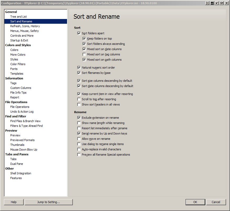Enable Auto-replace invalid characters
Image resolution: width=230 pixels, height=211 pixels.
(79, 149)
